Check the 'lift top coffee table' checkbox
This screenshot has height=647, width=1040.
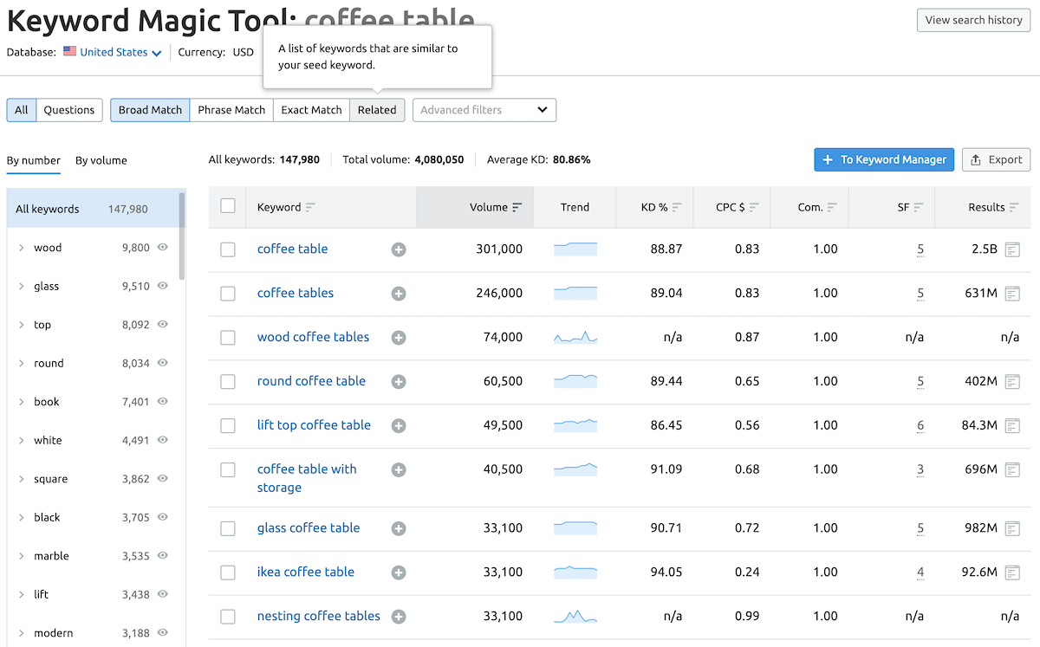pos(228,426)
